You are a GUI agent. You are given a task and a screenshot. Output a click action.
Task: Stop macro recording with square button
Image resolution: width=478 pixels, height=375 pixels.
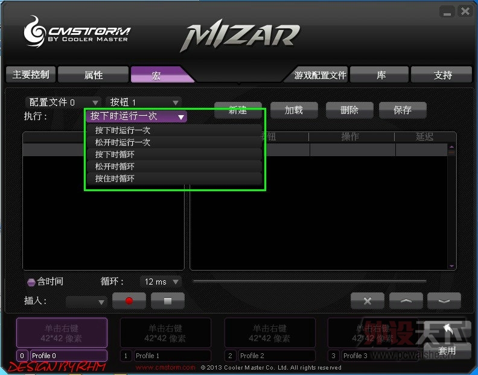(168, 301)
